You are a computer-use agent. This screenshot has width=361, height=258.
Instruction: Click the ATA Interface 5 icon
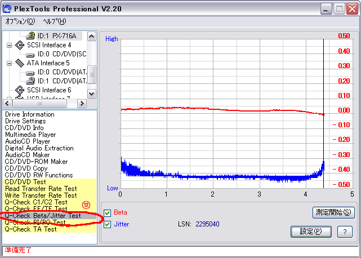pyautogui.click(x=20, y=63)
